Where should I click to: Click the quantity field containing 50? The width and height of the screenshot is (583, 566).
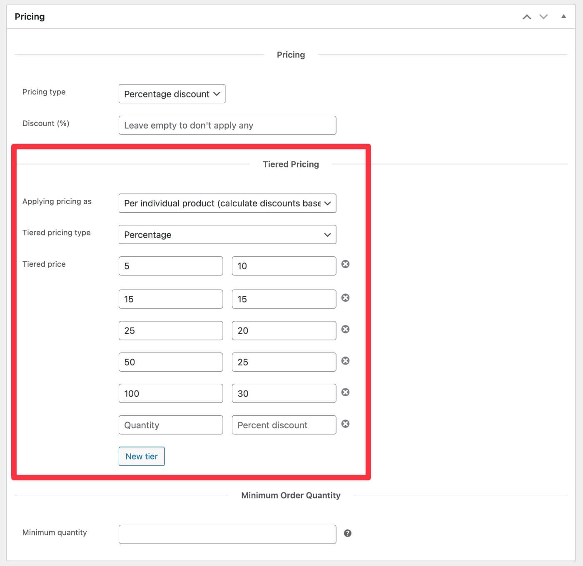pos(171,362)
